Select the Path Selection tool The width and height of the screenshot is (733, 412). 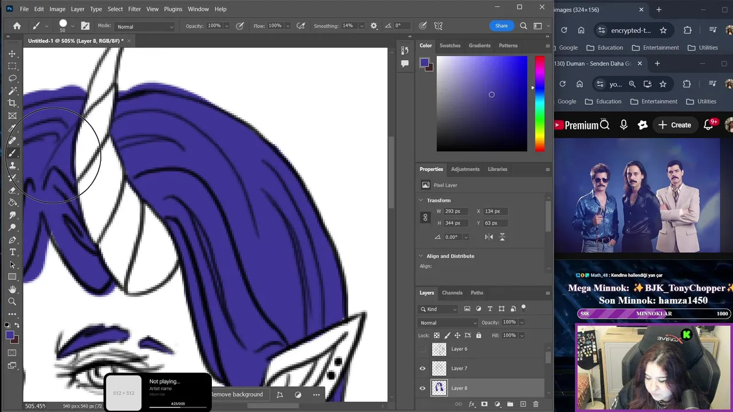pos(12,265)
